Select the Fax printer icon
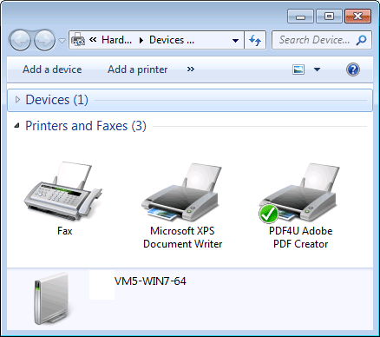Screen dimensions: 380x337 pyautogui.click(x=63, y=191)
